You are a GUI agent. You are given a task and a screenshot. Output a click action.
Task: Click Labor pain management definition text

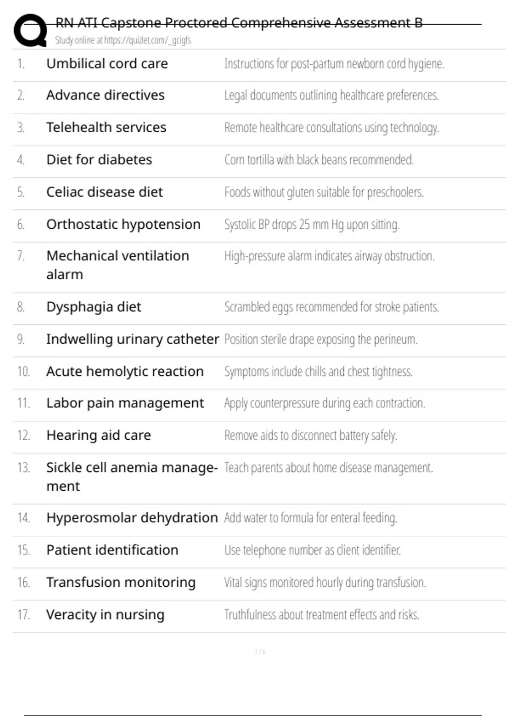(x=324, y=403)
